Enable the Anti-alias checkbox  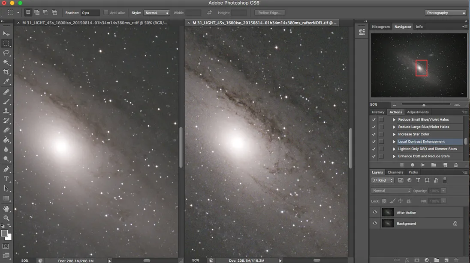point(106,12)
